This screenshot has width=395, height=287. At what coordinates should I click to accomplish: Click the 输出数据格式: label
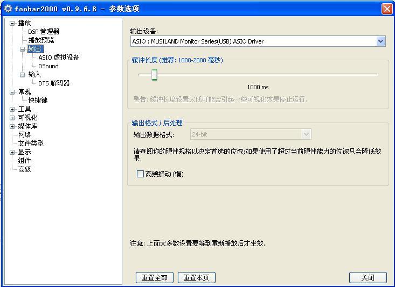tap(154, 135)
